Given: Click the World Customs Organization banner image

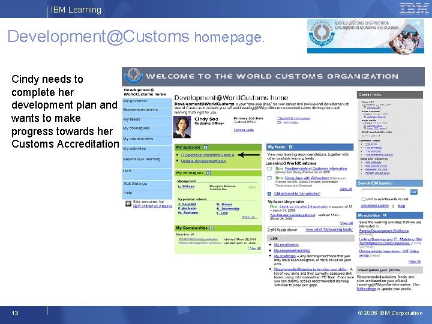Looking at the screenshot, I should click(365, 36).
